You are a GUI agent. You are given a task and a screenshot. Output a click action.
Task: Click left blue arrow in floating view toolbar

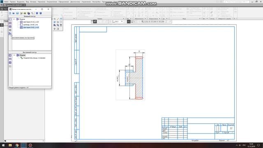[x=55, y=22]
